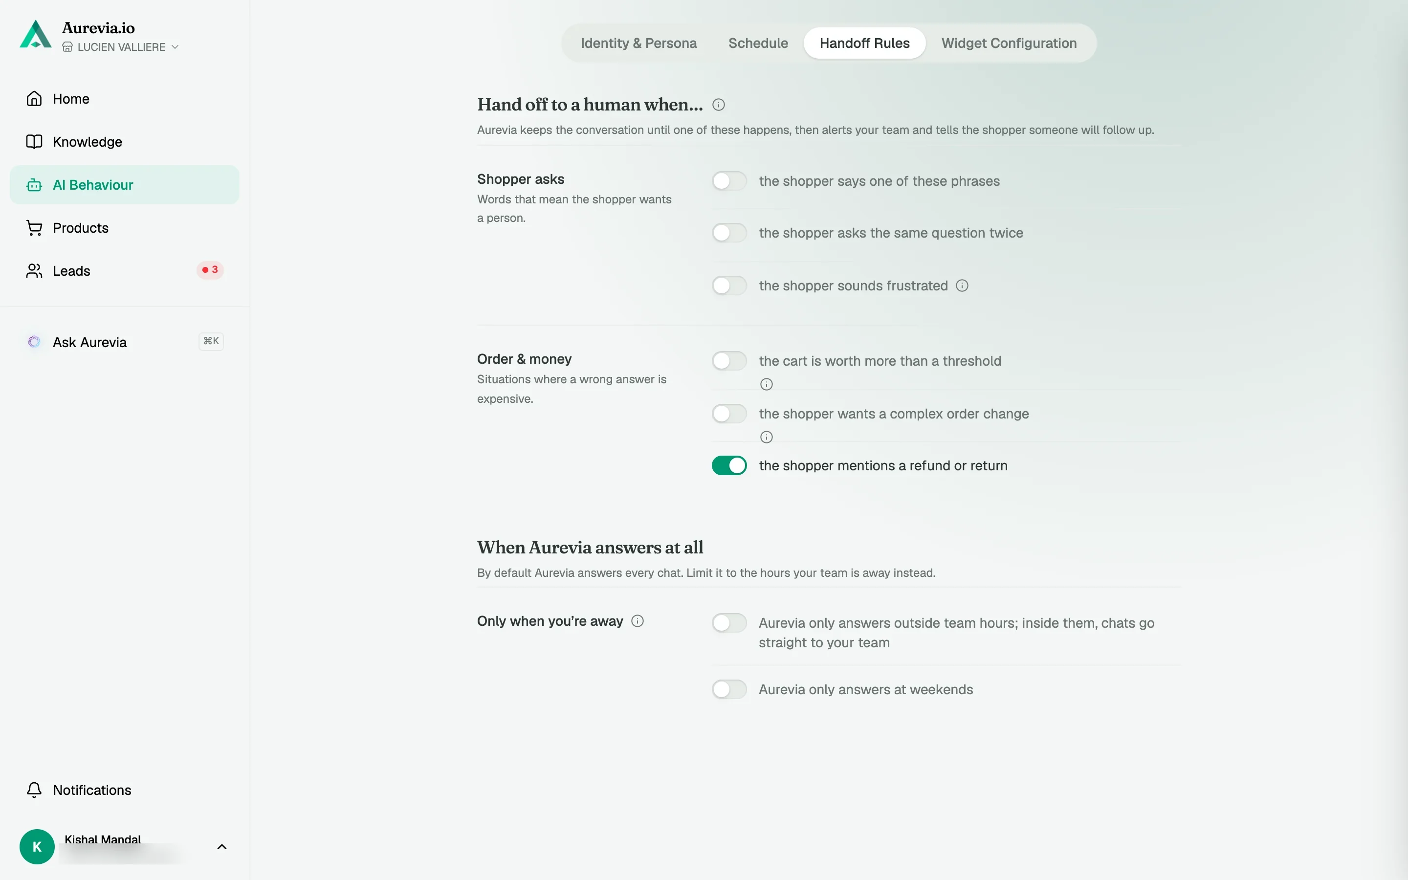Expand the Kishal Mandal account menu chevron

click(x=221, y=847)
